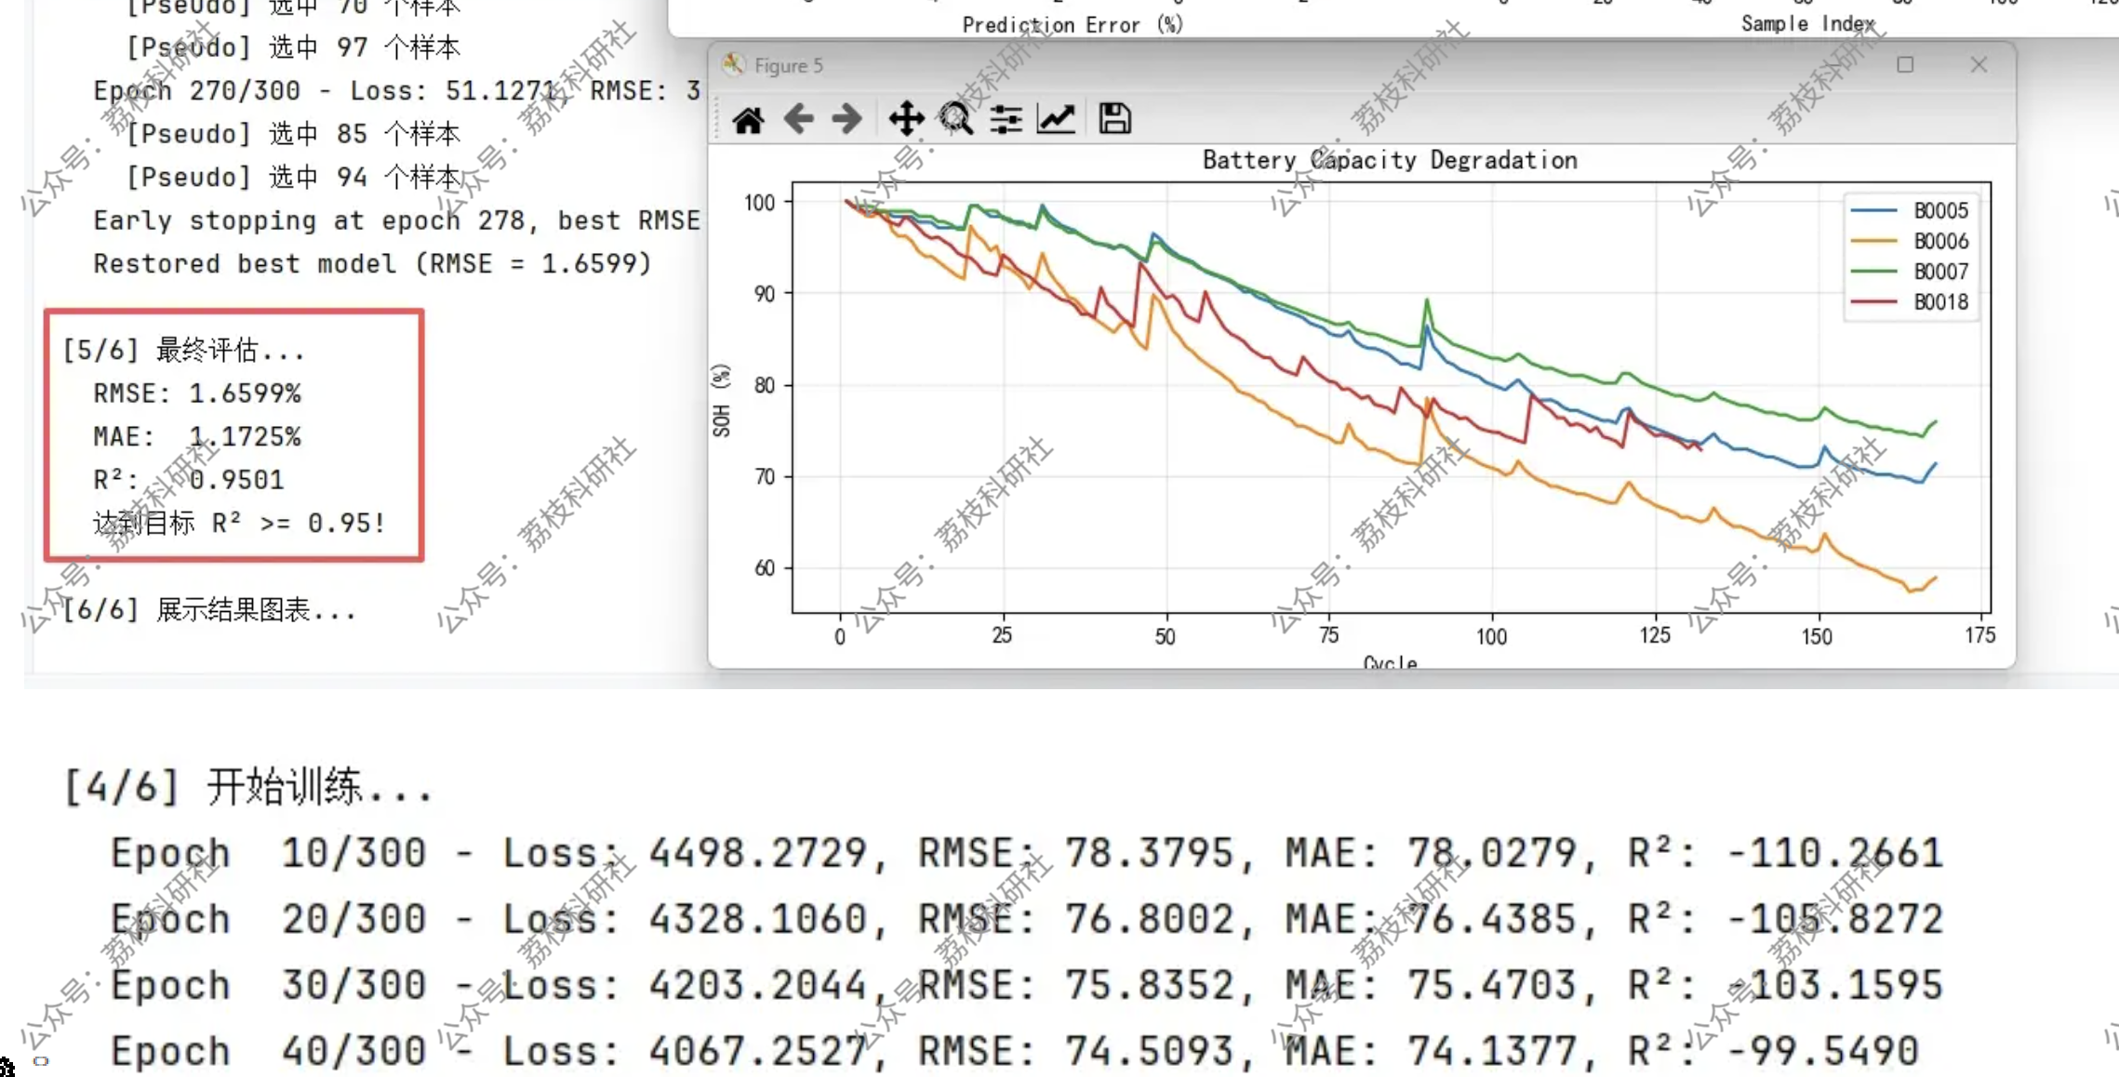This screenshot has height=1077, width=2119.
Task: Click the Figure 5 window icon
Action: 733,64
